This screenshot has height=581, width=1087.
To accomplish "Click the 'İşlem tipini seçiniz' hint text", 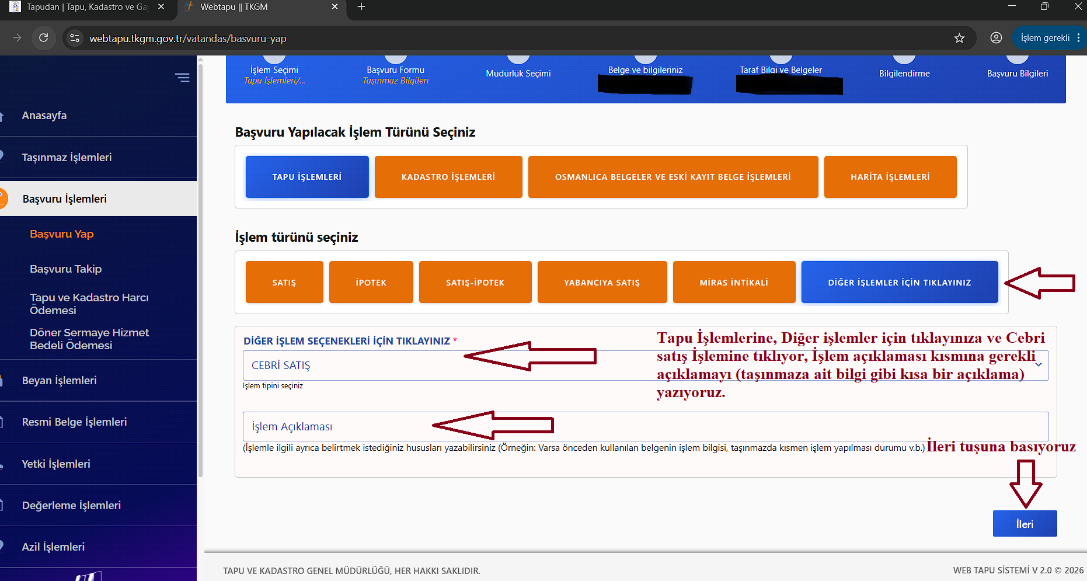I will (x=273, y=386).
